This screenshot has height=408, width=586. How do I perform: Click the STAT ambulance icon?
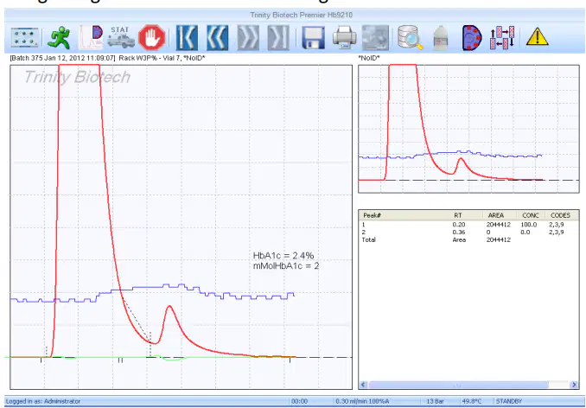(121, 37)
